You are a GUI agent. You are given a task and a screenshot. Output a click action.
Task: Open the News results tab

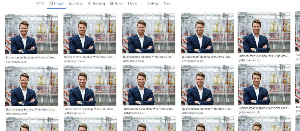tap(116, 3)
